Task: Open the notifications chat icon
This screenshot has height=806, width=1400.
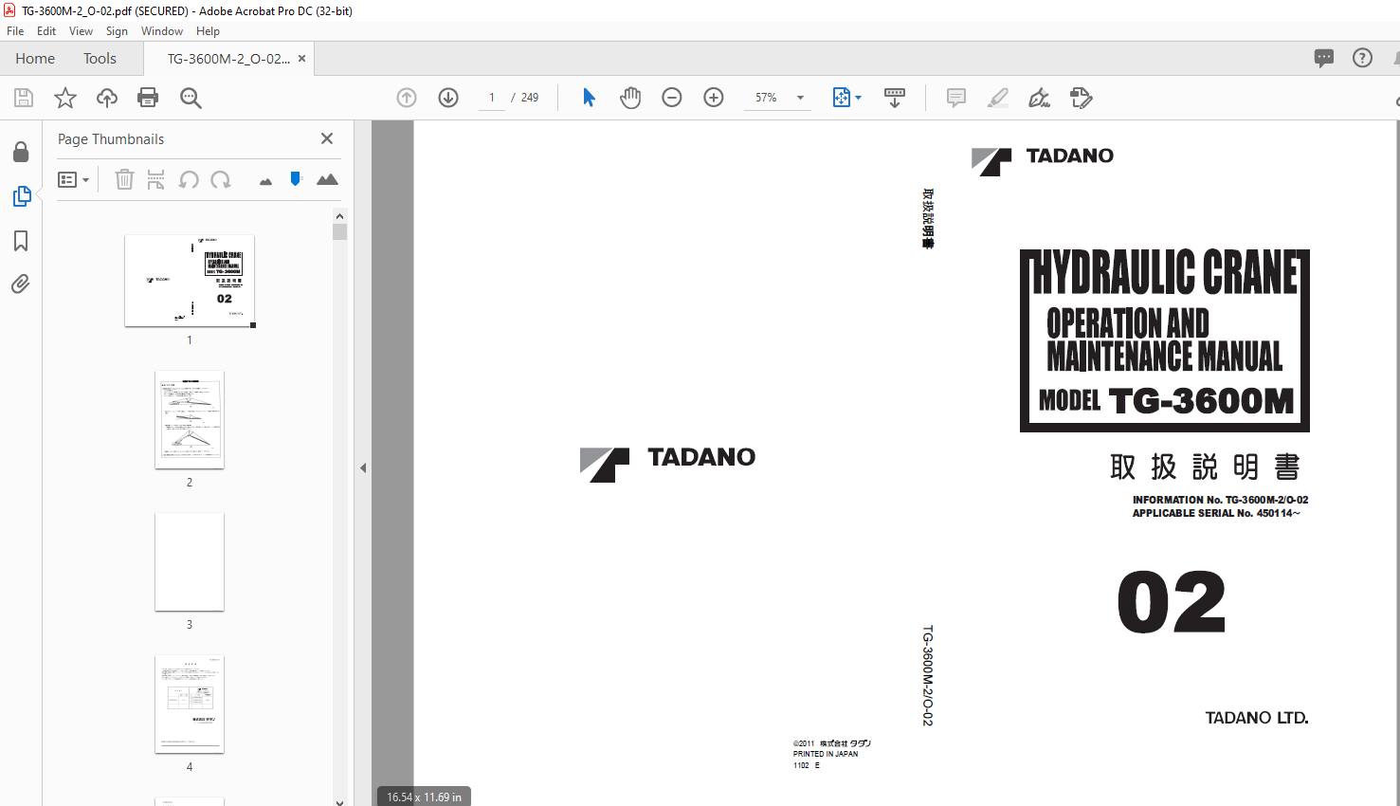Action: [x=1324, y=58]
